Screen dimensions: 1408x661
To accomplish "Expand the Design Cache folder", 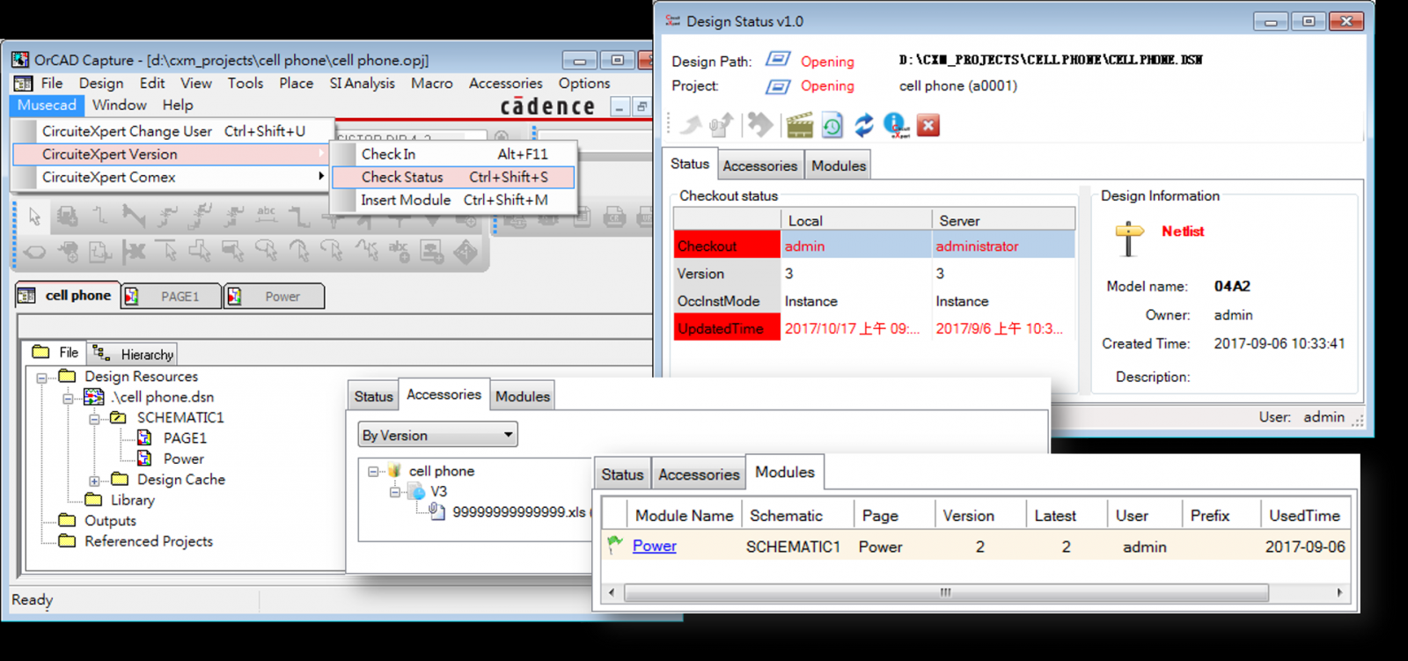I will 94,481.
